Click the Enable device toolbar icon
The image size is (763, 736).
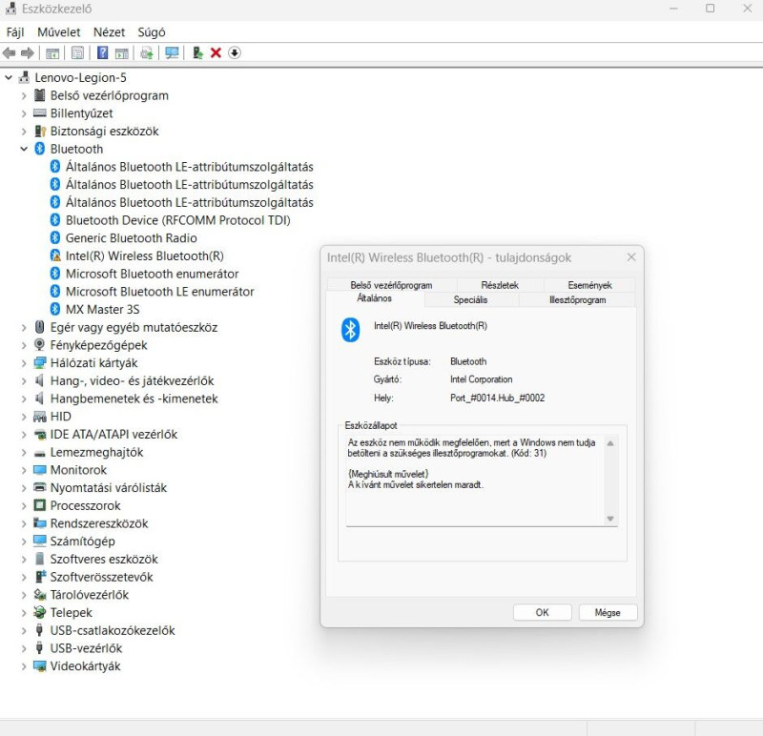point(197,52)
